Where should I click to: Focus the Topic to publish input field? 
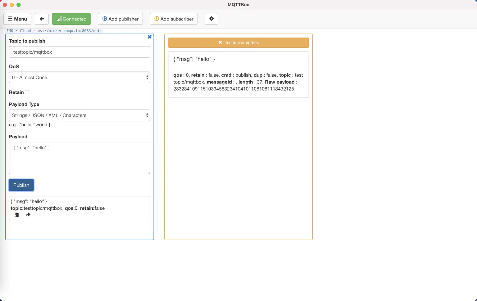coord(79,52)
